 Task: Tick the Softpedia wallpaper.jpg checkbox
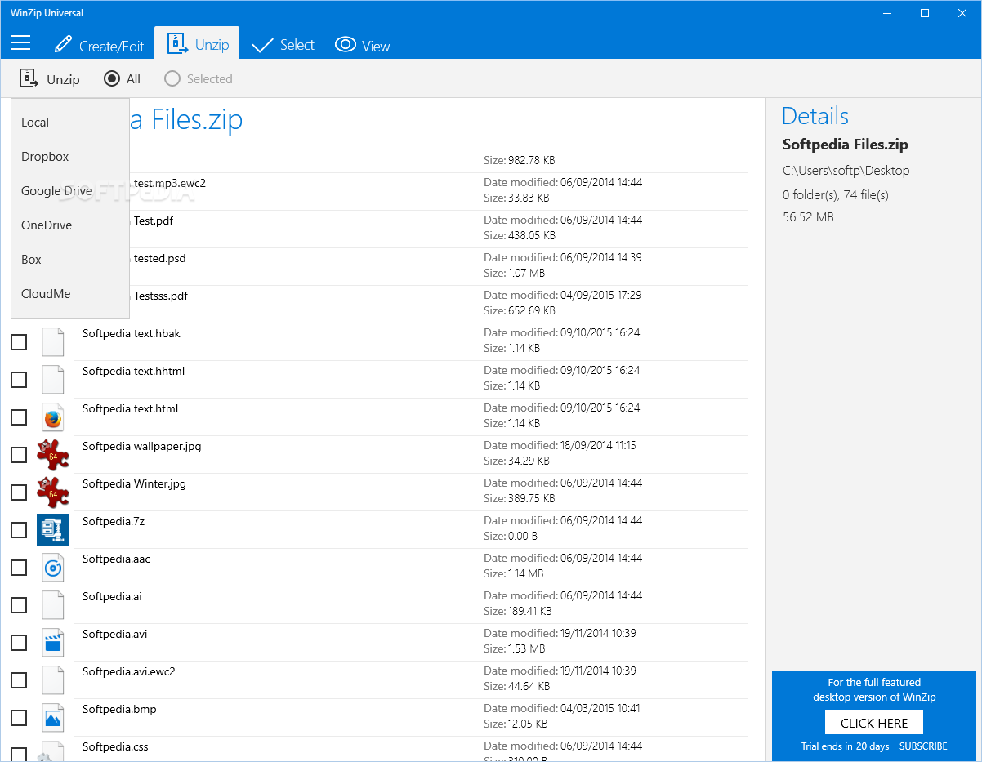(x=19, y=455)
